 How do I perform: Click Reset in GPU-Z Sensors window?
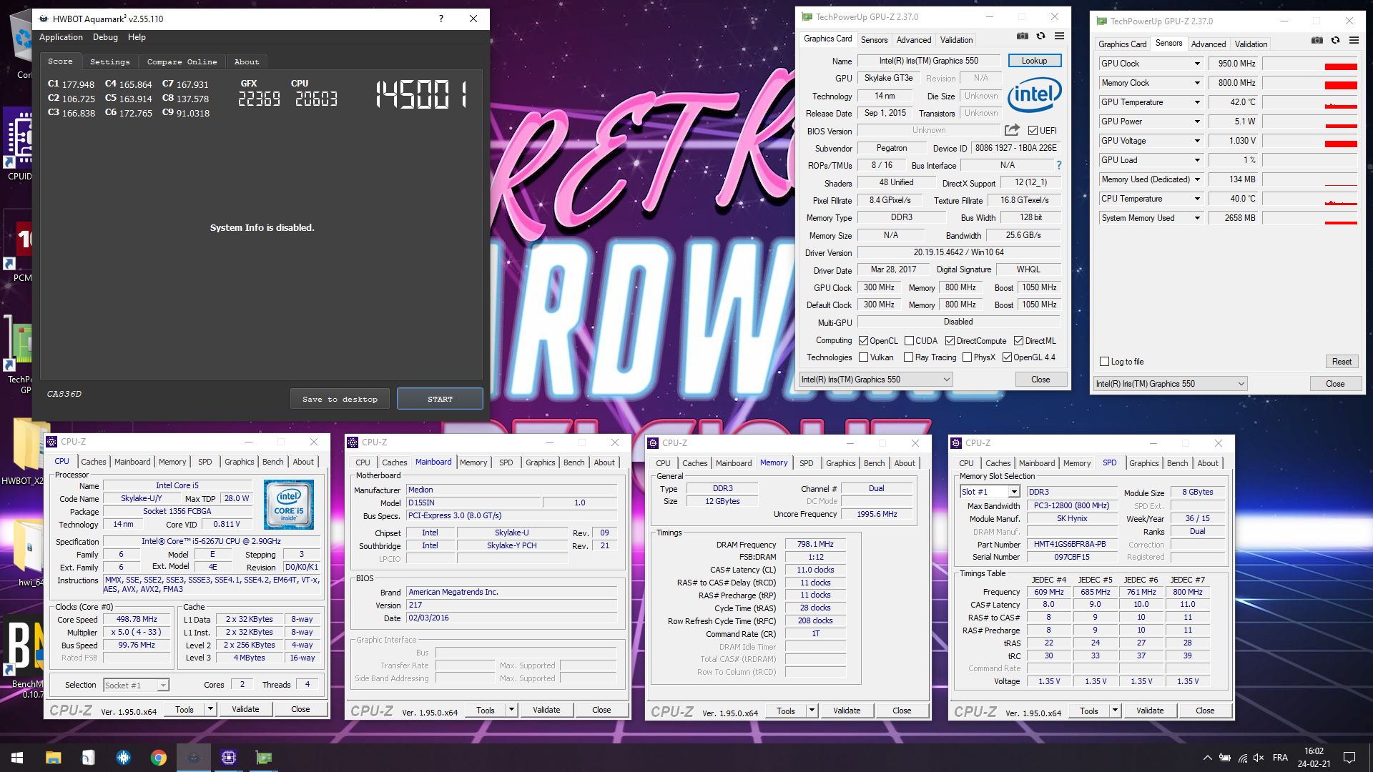tap(1342, 362)
